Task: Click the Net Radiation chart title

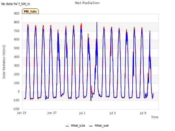Action: click(87, 3)
